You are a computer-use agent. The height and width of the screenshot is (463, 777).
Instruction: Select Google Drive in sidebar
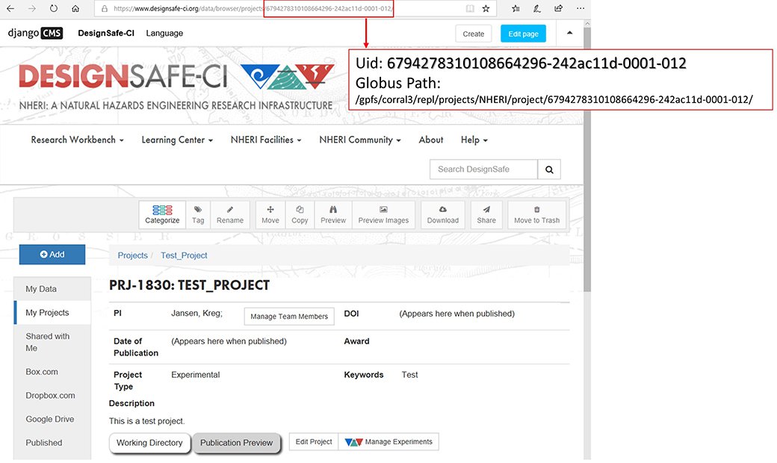pyautogui.click(x=52, y=420)
